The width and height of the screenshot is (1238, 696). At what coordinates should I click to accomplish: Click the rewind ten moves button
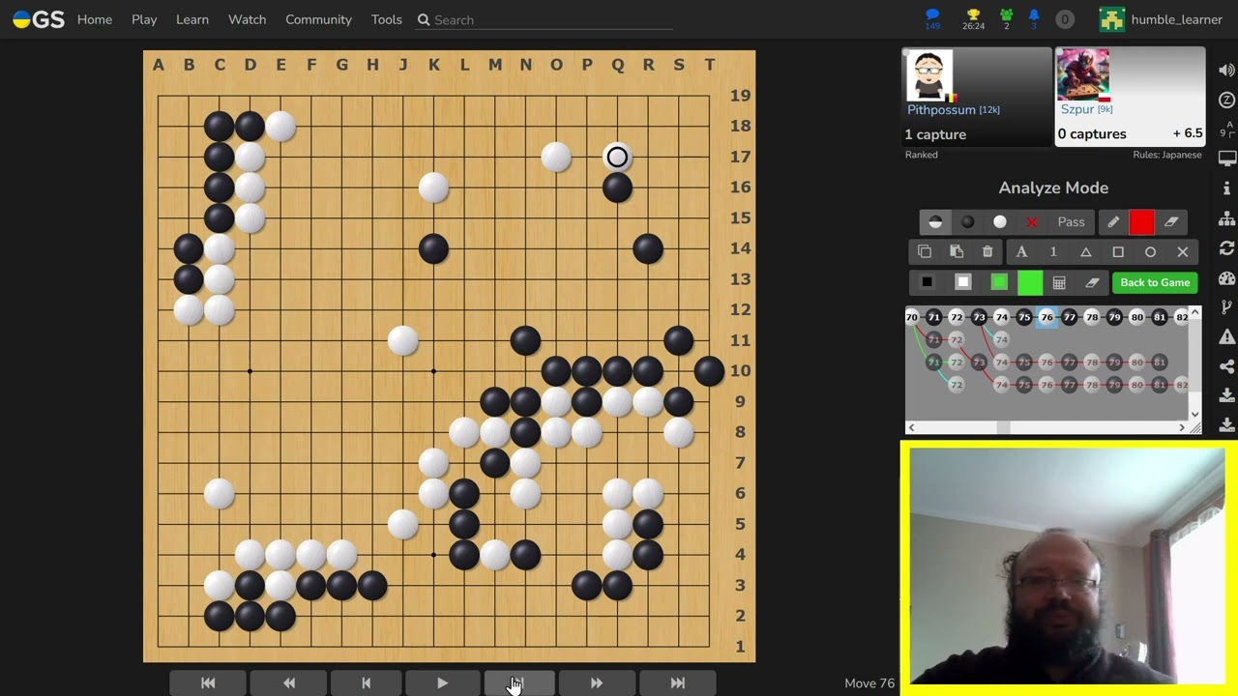(x=288, y=682)
